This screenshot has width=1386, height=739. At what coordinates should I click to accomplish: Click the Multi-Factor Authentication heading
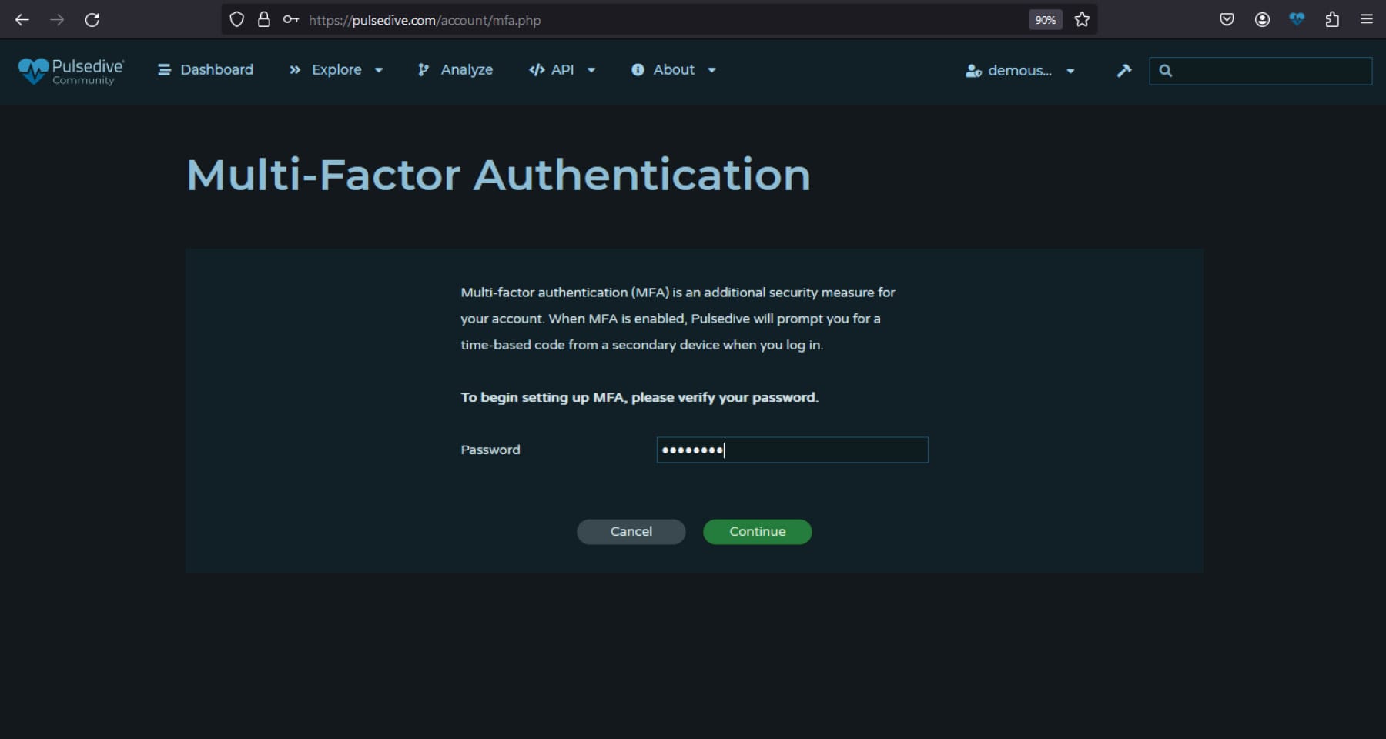coord(499,176)
